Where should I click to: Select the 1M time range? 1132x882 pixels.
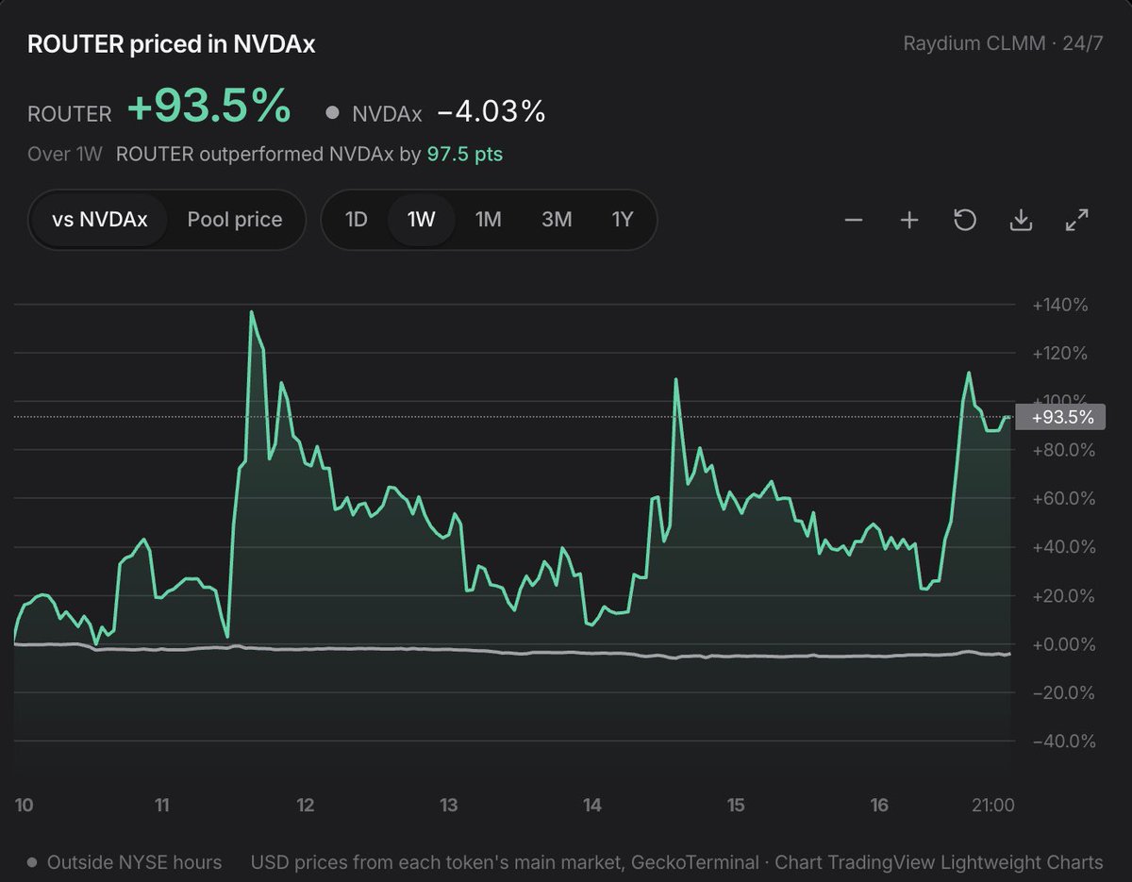click(488, 220)
